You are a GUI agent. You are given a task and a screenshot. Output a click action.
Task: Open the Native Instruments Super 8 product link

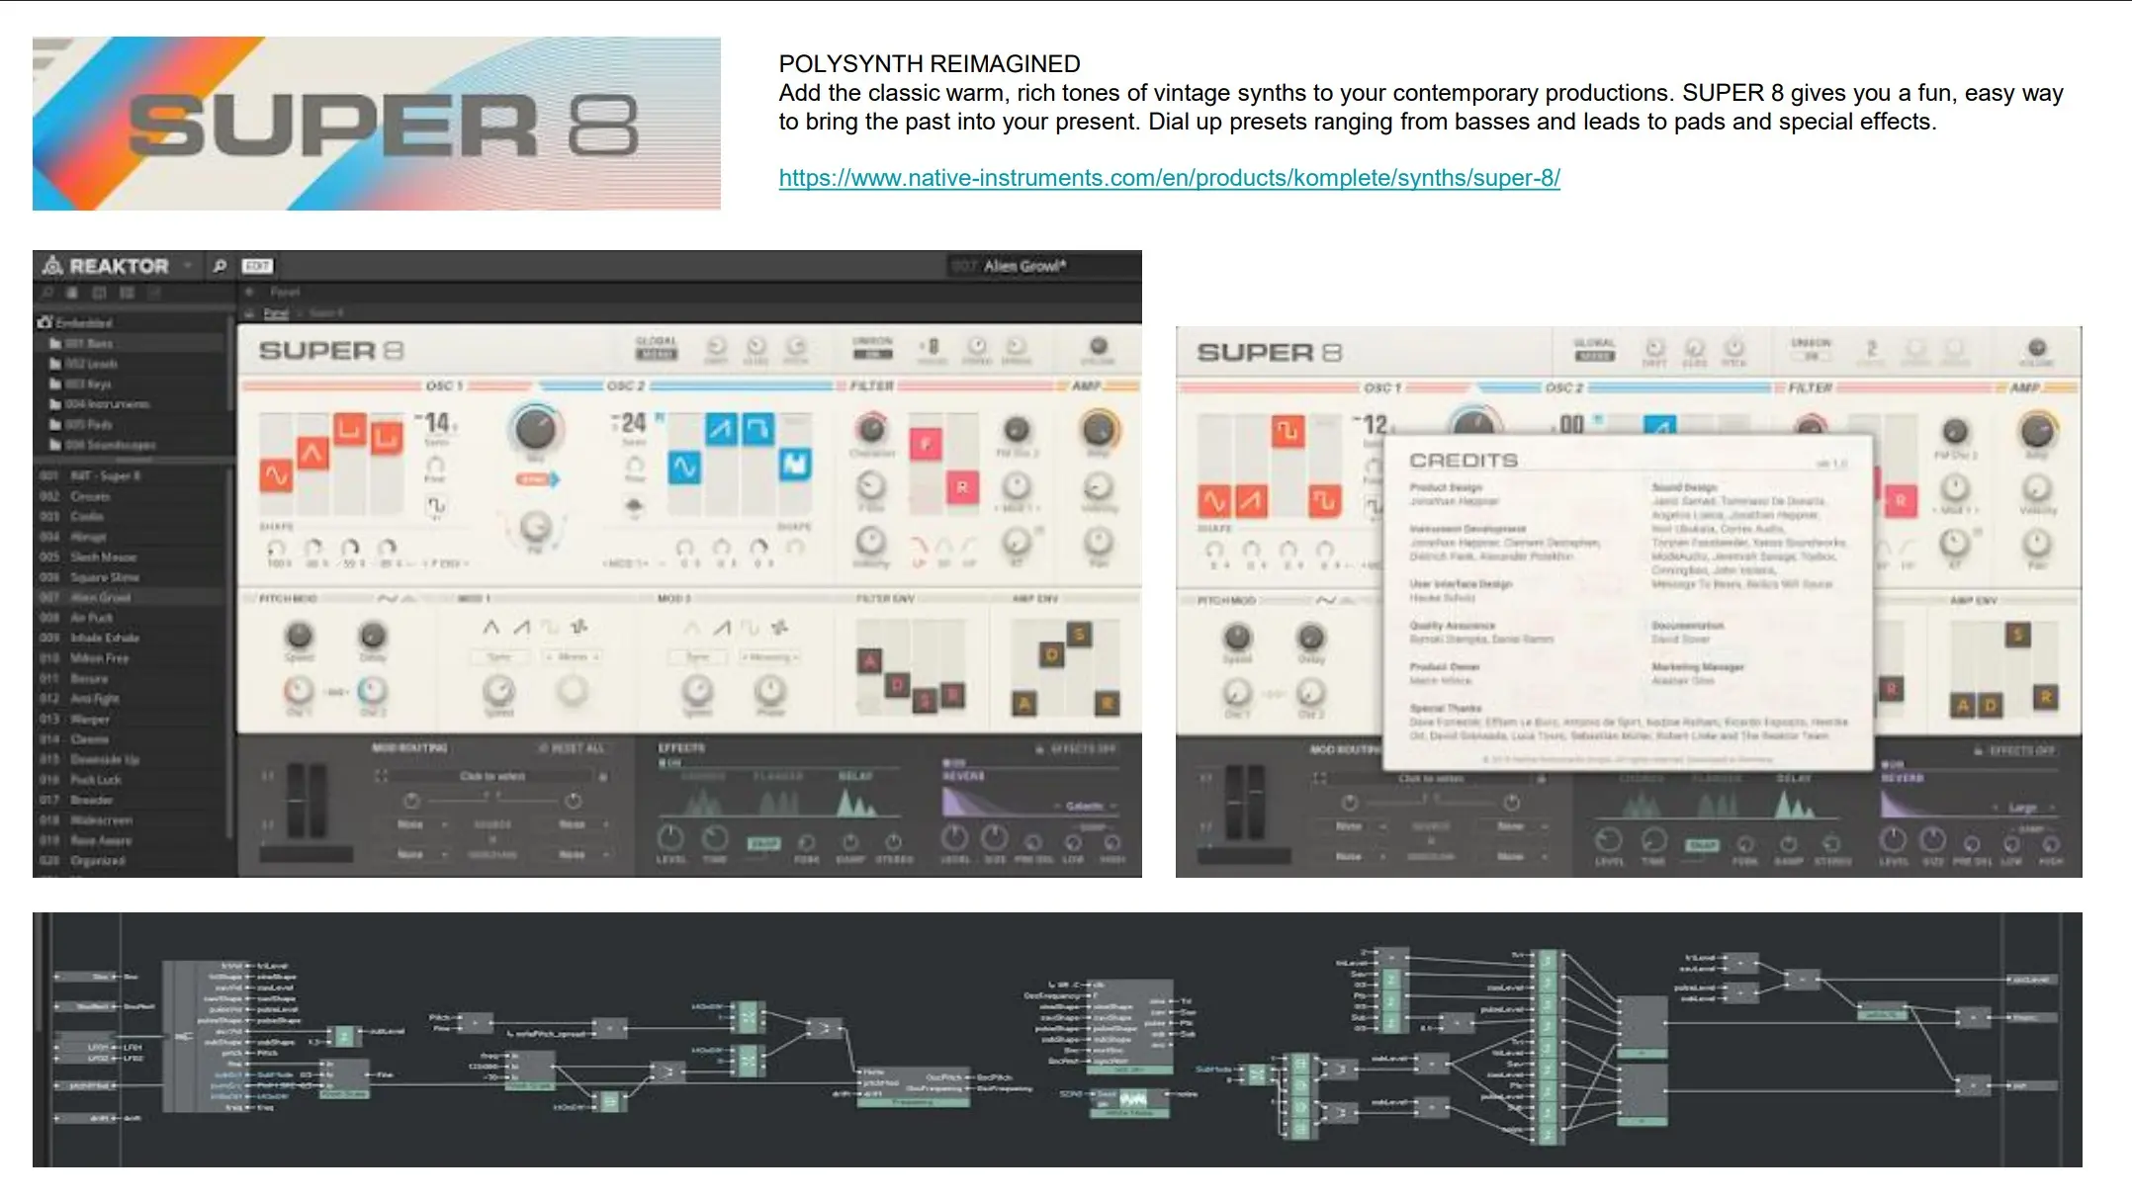1169,178
